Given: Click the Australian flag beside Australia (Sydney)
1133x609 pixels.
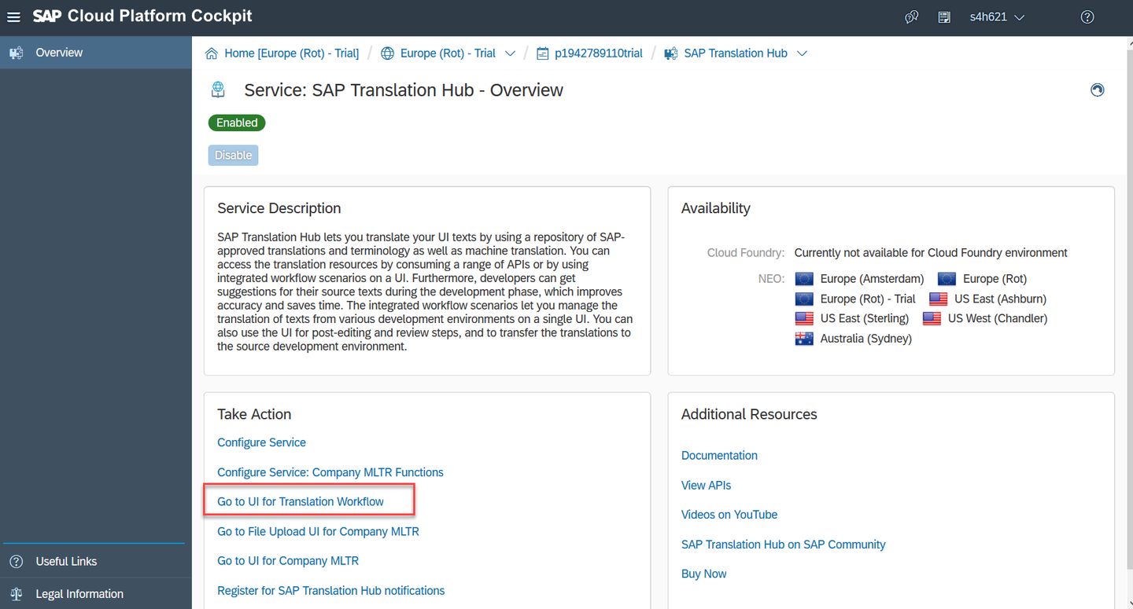Looking at the screenshot, I should (x=804, y=339).
